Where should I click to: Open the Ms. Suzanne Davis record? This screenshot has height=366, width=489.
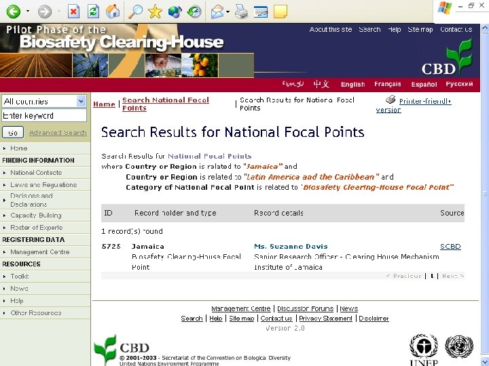(x=291, y=247)
